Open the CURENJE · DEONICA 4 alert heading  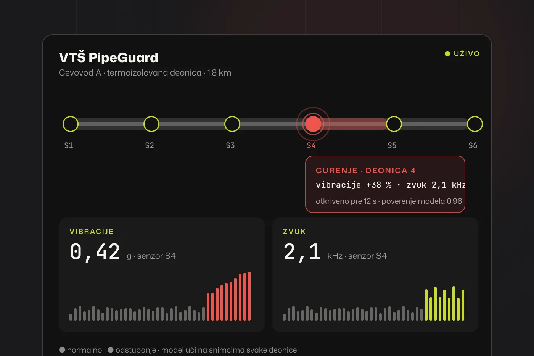[x=365, y=171]
